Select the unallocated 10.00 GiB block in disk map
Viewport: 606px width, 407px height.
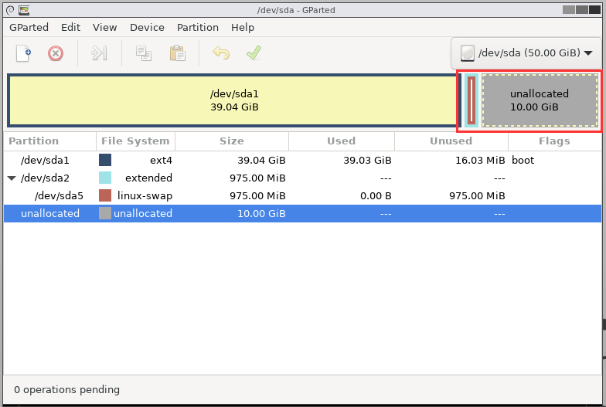coord(540,100)
